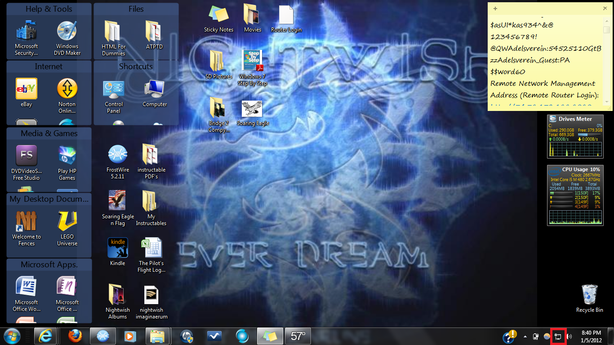
Task: Open the Control Panel shortcut
Action: click(x=114, y=96)
